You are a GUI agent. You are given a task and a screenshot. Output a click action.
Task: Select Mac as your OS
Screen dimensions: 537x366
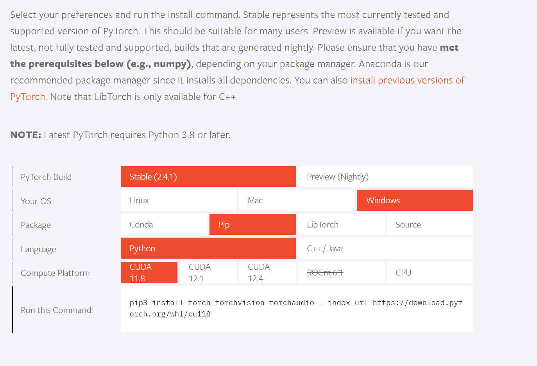297,200
